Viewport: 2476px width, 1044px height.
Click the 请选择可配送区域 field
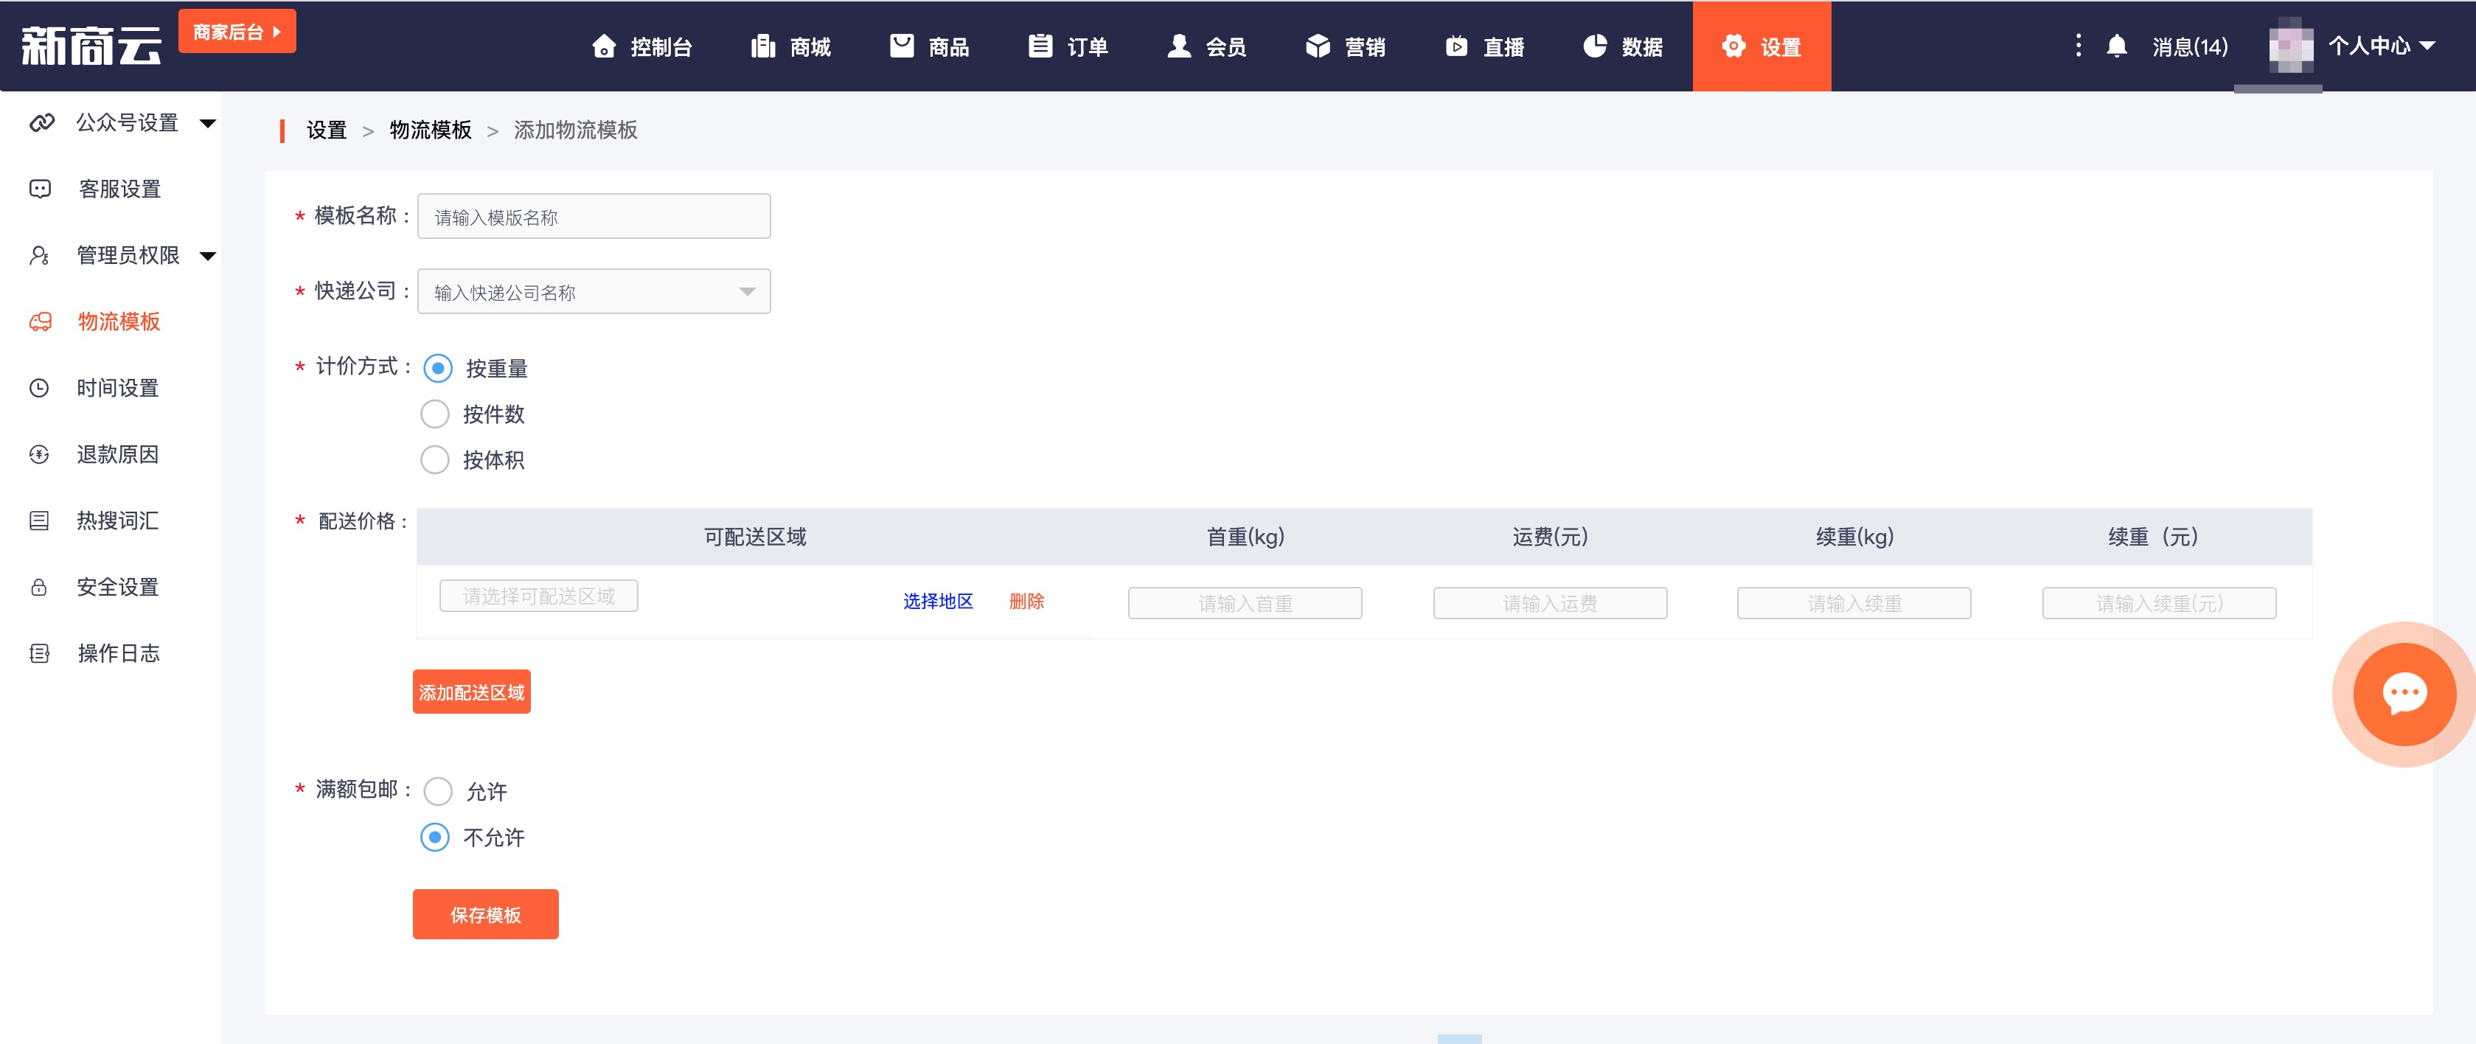pos(539,596)
